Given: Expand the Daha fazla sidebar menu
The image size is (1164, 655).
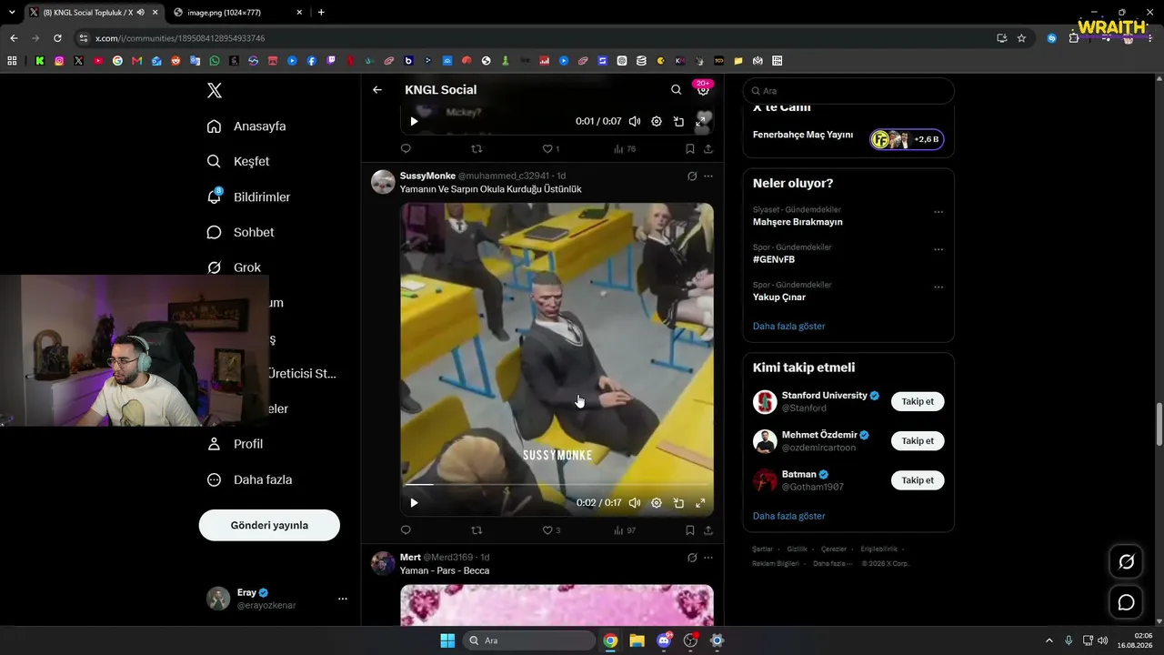Looking at the screenshot, I should pos(250,479).
